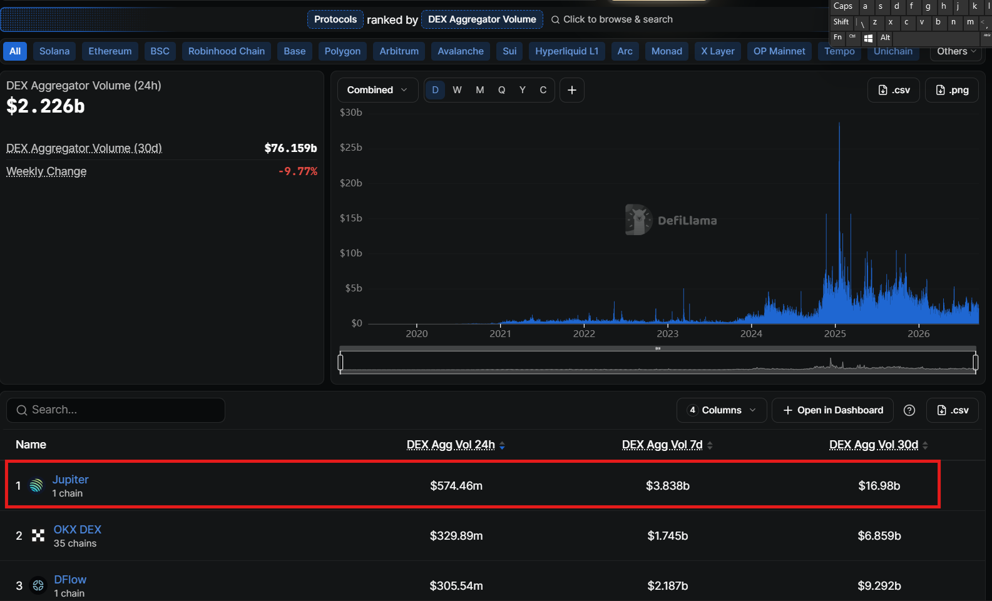Export chart as .png image
Image resolution: width=992 pixels, height=601 pixels.
(x=952, y=90)
